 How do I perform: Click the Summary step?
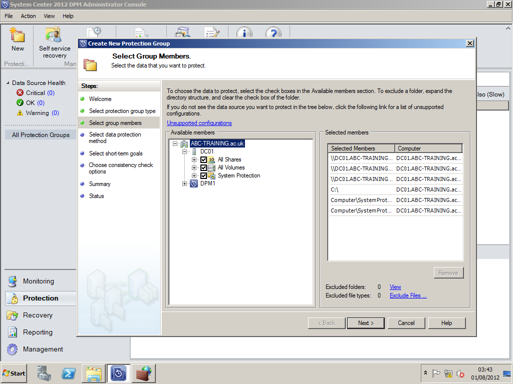point(100,184)
